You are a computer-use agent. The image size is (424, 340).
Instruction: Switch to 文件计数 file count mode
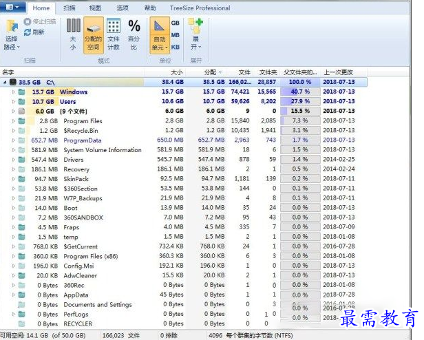click(114, 34)
